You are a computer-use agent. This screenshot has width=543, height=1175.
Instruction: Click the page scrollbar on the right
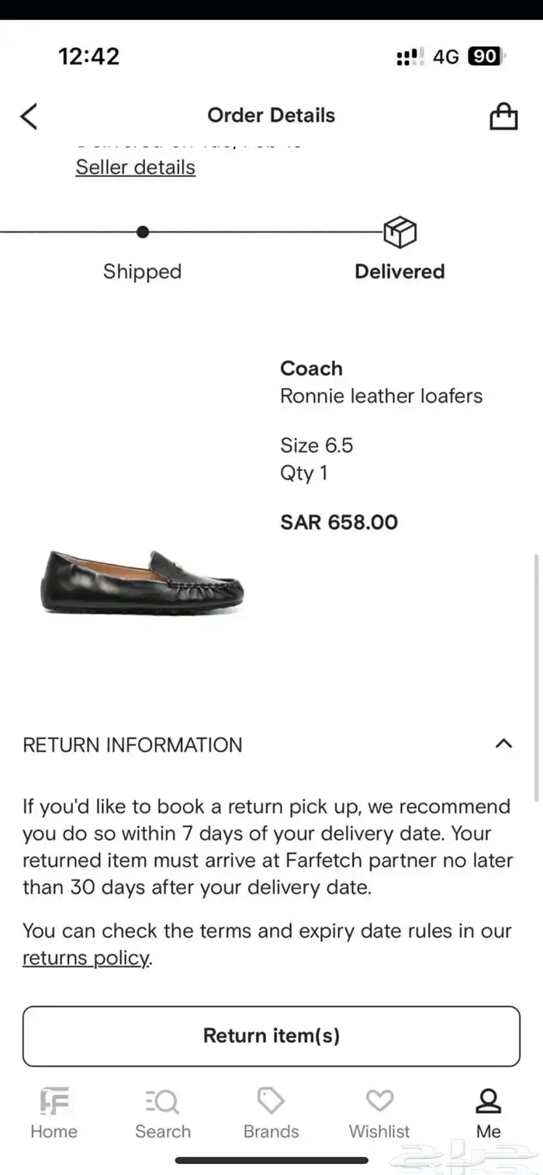(x=537, y=675)
